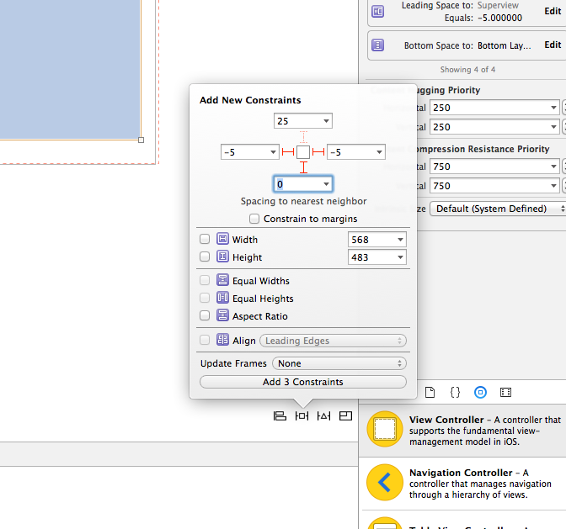566x529 pixels.
Task: Check the Height constraint checkbox
Action: coord(205,257)
